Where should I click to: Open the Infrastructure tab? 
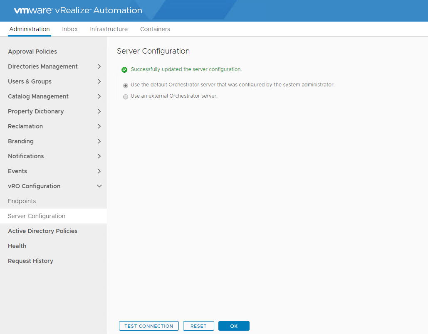[x=109, y=29]
